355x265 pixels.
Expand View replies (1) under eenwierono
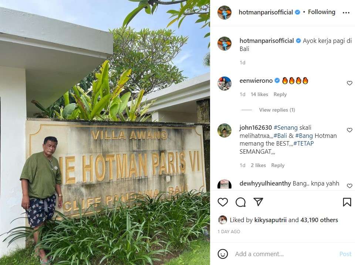click(277, 110)
